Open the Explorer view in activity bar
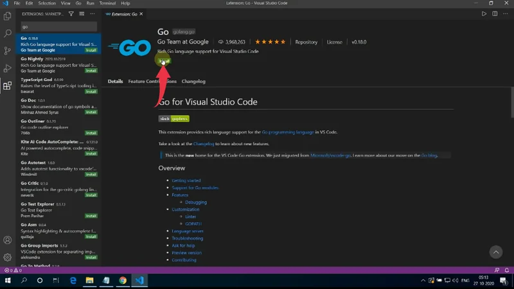 (x=8, y=17)
